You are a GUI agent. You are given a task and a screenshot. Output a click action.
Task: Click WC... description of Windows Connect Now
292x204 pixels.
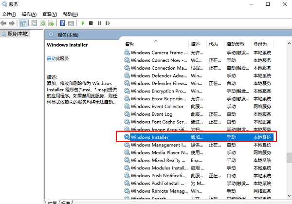(196, 60)
